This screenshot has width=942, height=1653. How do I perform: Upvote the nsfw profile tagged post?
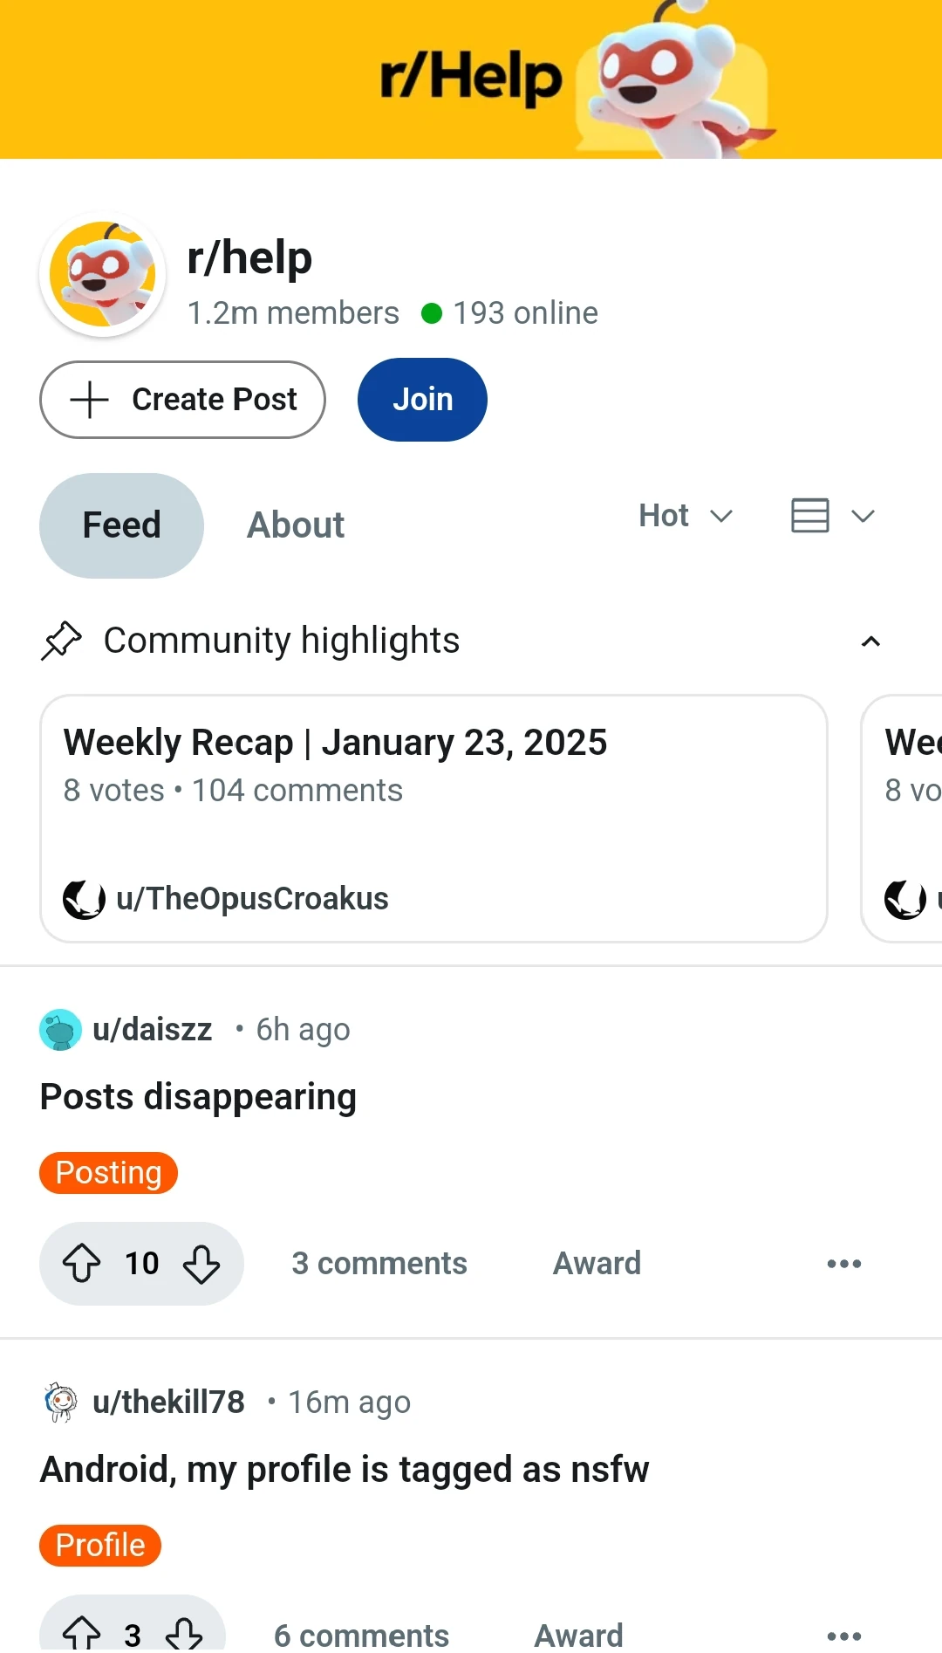81,1633
